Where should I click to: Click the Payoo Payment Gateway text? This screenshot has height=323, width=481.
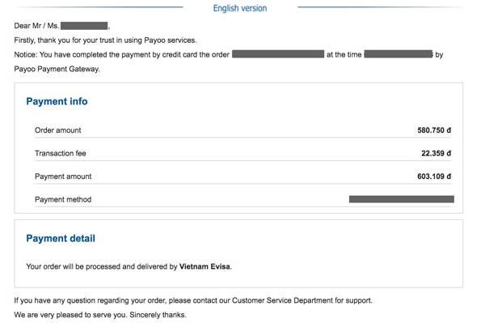[57, 69]
